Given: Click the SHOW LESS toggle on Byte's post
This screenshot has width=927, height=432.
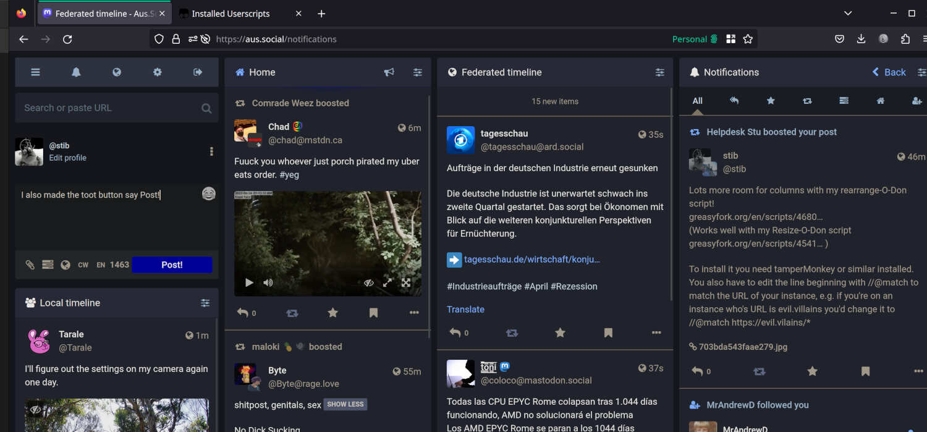Looking at the screenshot, I should pos(345,404).
